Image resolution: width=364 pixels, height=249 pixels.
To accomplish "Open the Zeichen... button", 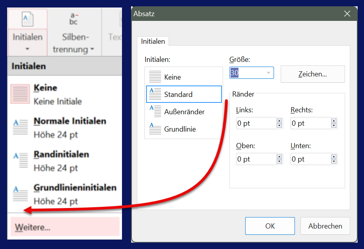I will (312, 74).
